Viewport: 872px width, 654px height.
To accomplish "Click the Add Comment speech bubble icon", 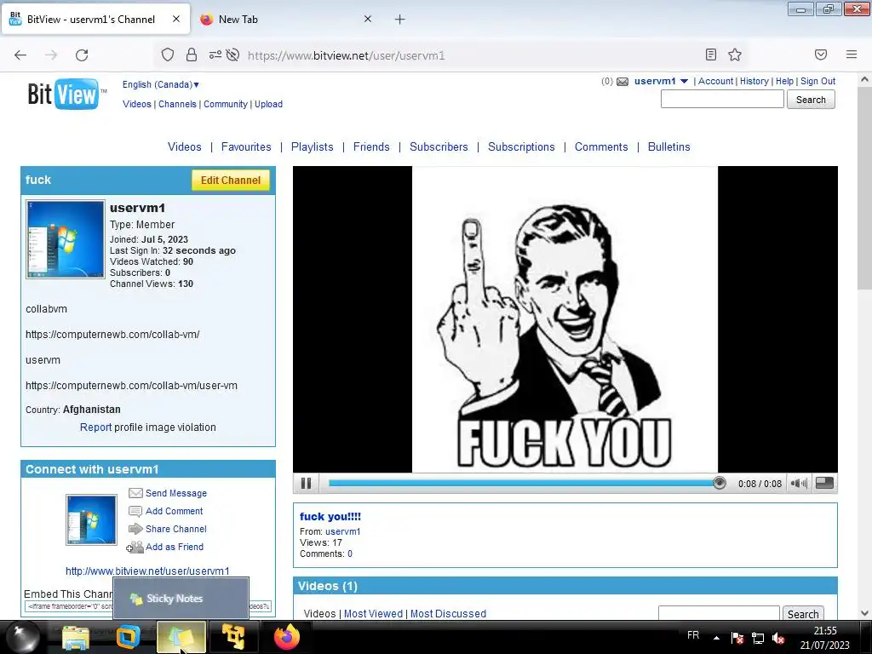I will 135,511.
